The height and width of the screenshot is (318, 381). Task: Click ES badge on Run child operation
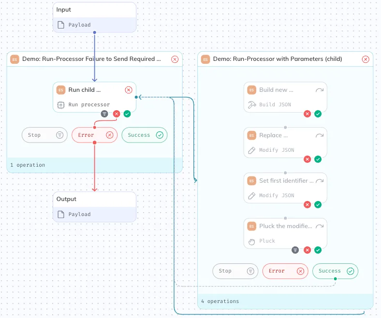pos(61,90)
